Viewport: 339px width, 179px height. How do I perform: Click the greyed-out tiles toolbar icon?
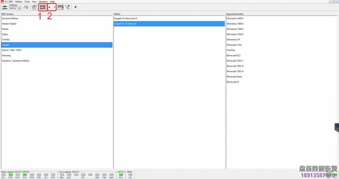coord(26,7)
